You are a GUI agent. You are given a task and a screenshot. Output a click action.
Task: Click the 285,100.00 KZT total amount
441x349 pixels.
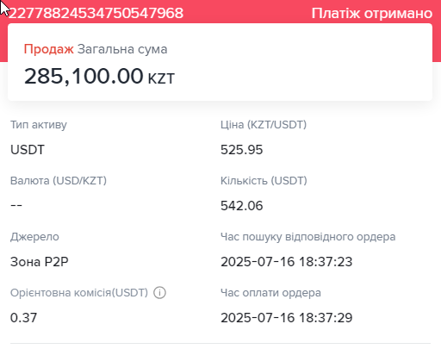(x=99, y=77)
